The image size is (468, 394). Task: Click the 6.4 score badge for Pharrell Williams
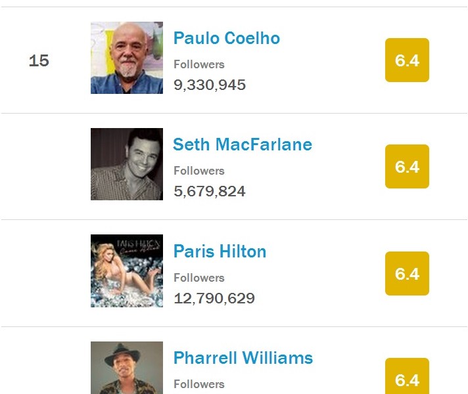(407, 376)
